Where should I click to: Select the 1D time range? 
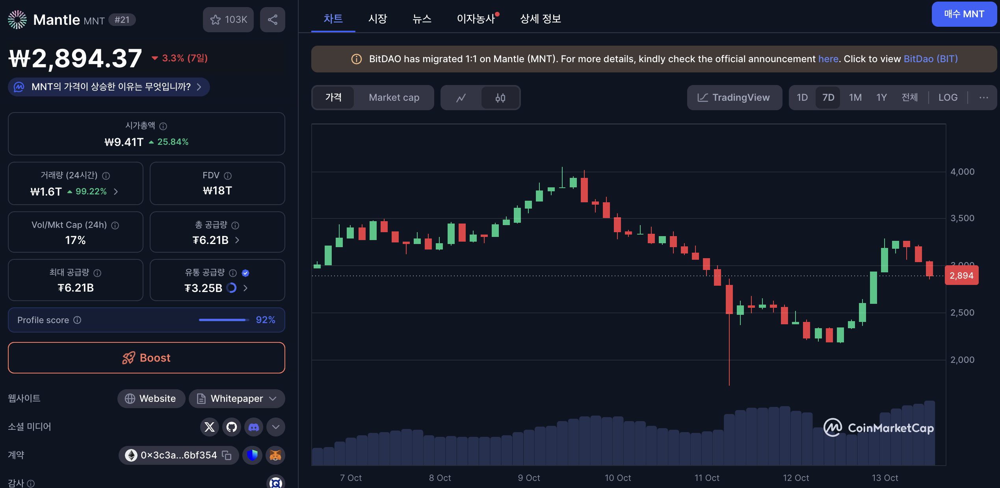(802, 98)
